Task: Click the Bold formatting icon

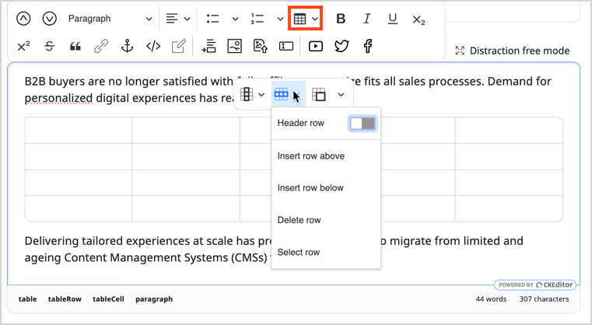Action: [x=341, y=19]
